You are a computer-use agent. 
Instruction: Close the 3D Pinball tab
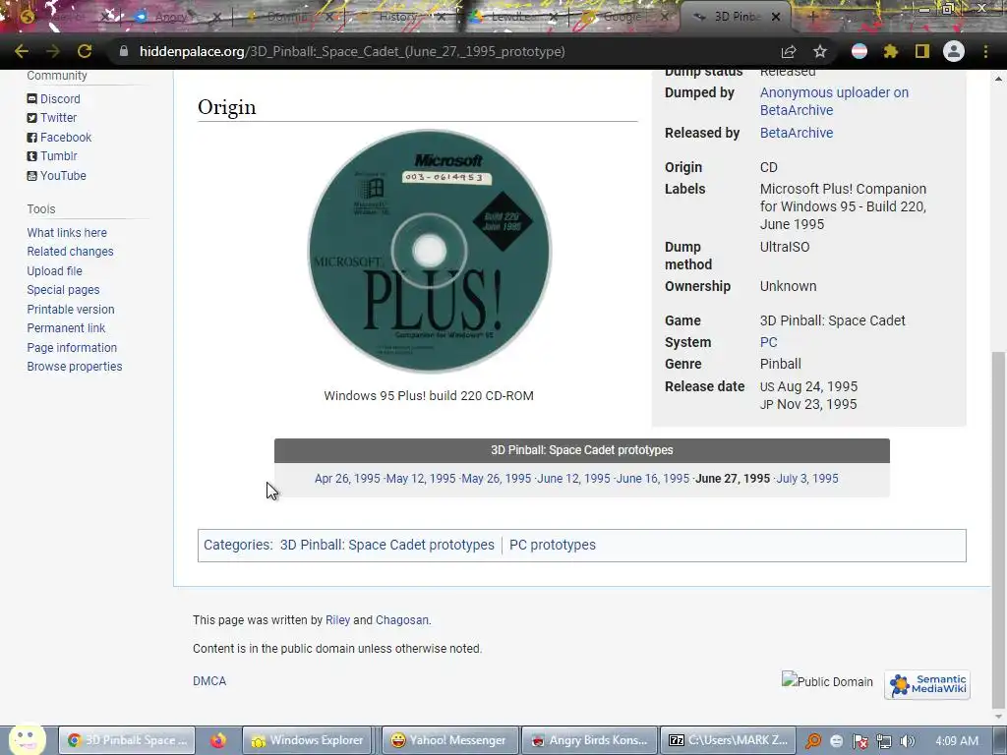(776, 18)
